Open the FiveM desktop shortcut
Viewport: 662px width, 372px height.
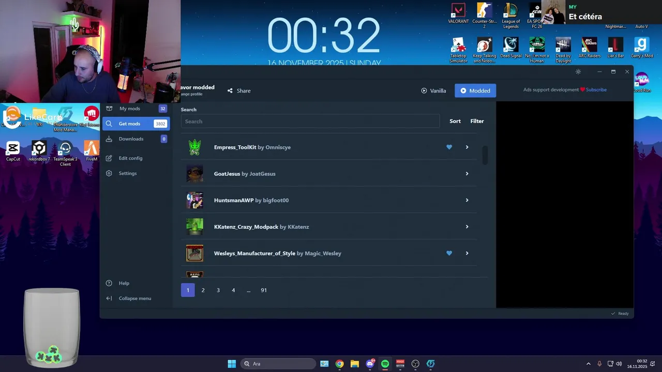(x=92, y=151)
